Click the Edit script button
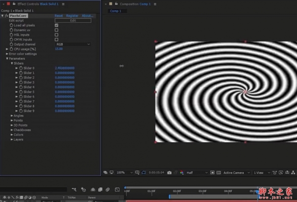Image resolution: width=297 pixels, height=202 pixels. click(73, 20)
